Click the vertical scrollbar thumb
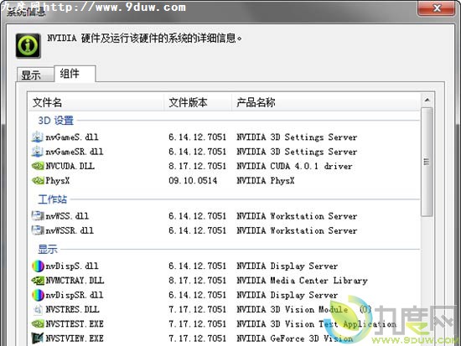461x346 pixels. (427, 162)
